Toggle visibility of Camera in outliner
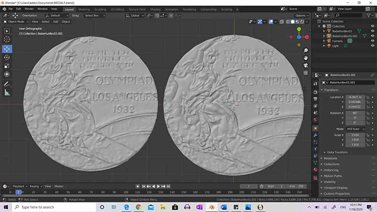The width and height of the screenshot is (377, 212). point(371,41)
